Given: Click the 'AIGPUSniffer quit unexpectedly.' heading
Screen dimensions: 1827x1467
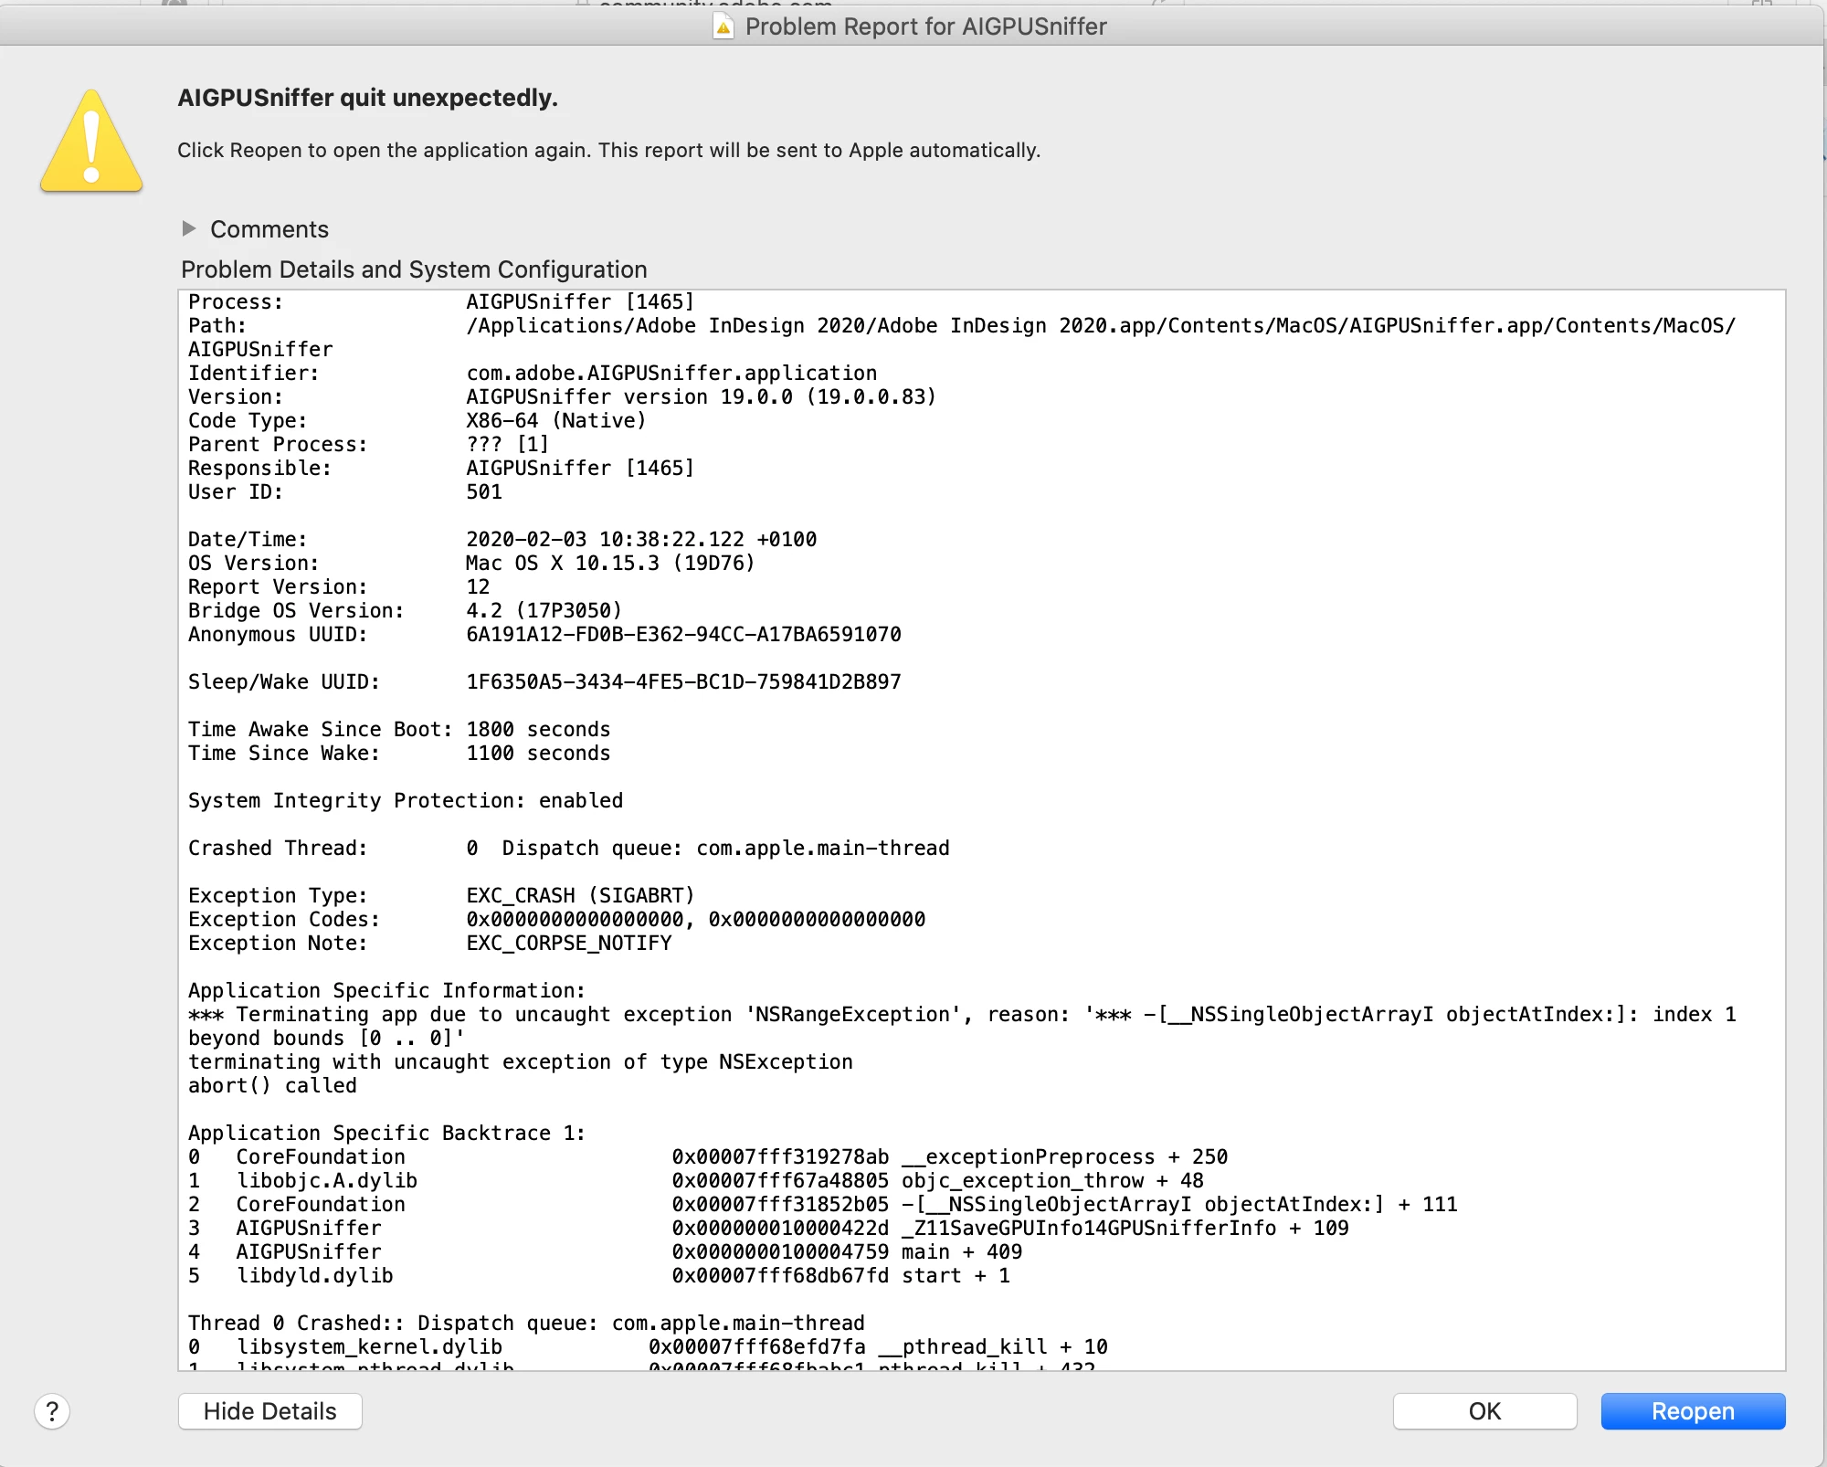Looking at the screenshot, I should point(367,98).
